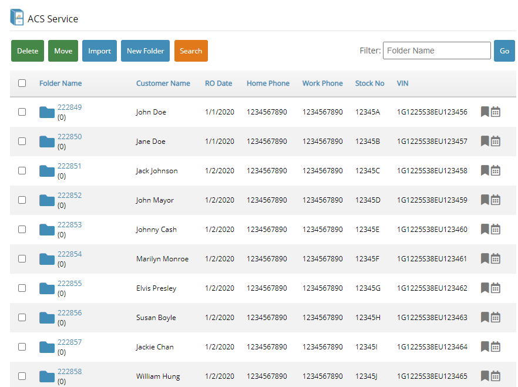Click the ACS Service cabinet icon

[x=17, y=18]
